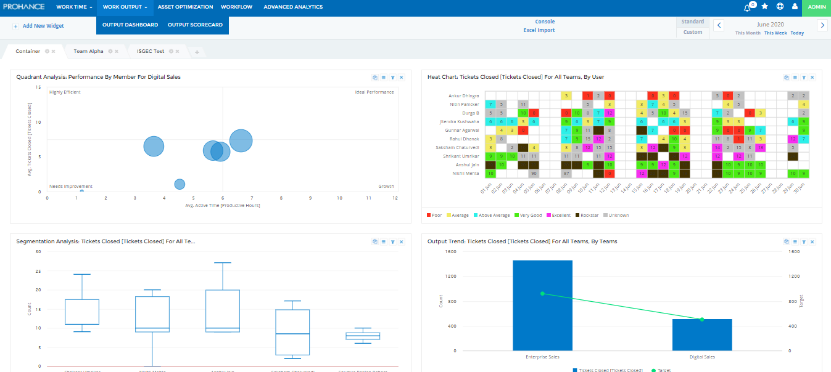
Task: Click the Digital Sales bar in Output Trend
Action: pyautogui.click(x=702, y=335)
